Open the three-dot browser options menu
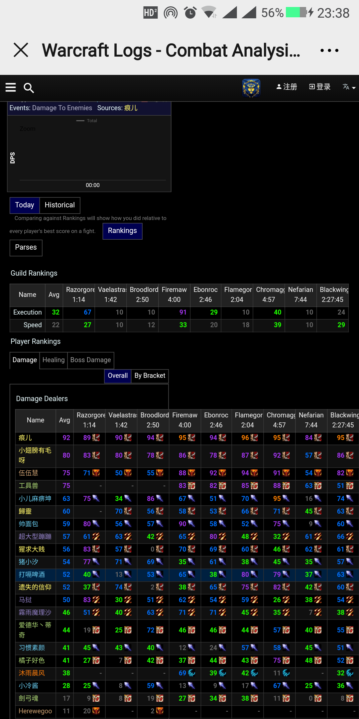Image resolution: width=359 pixels, height=719 pixels. click(x=329, y=51)
